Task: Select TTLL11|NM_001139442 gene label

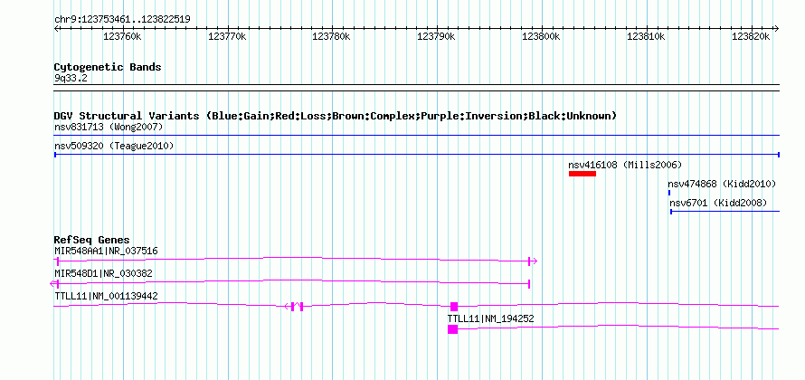Action: [106, 296]
